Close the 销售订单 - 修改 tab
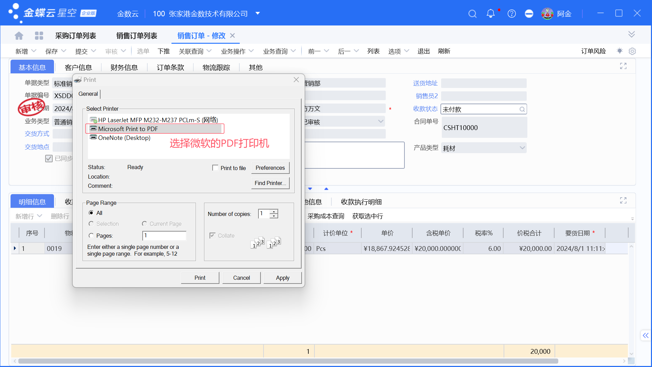The image size is (652, 367). tap(233, 35)
